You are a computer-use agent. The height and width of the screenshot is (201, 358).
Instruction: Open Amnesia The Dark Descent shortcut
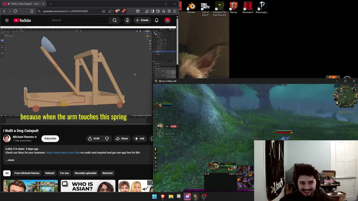click(x=220, y=9)
